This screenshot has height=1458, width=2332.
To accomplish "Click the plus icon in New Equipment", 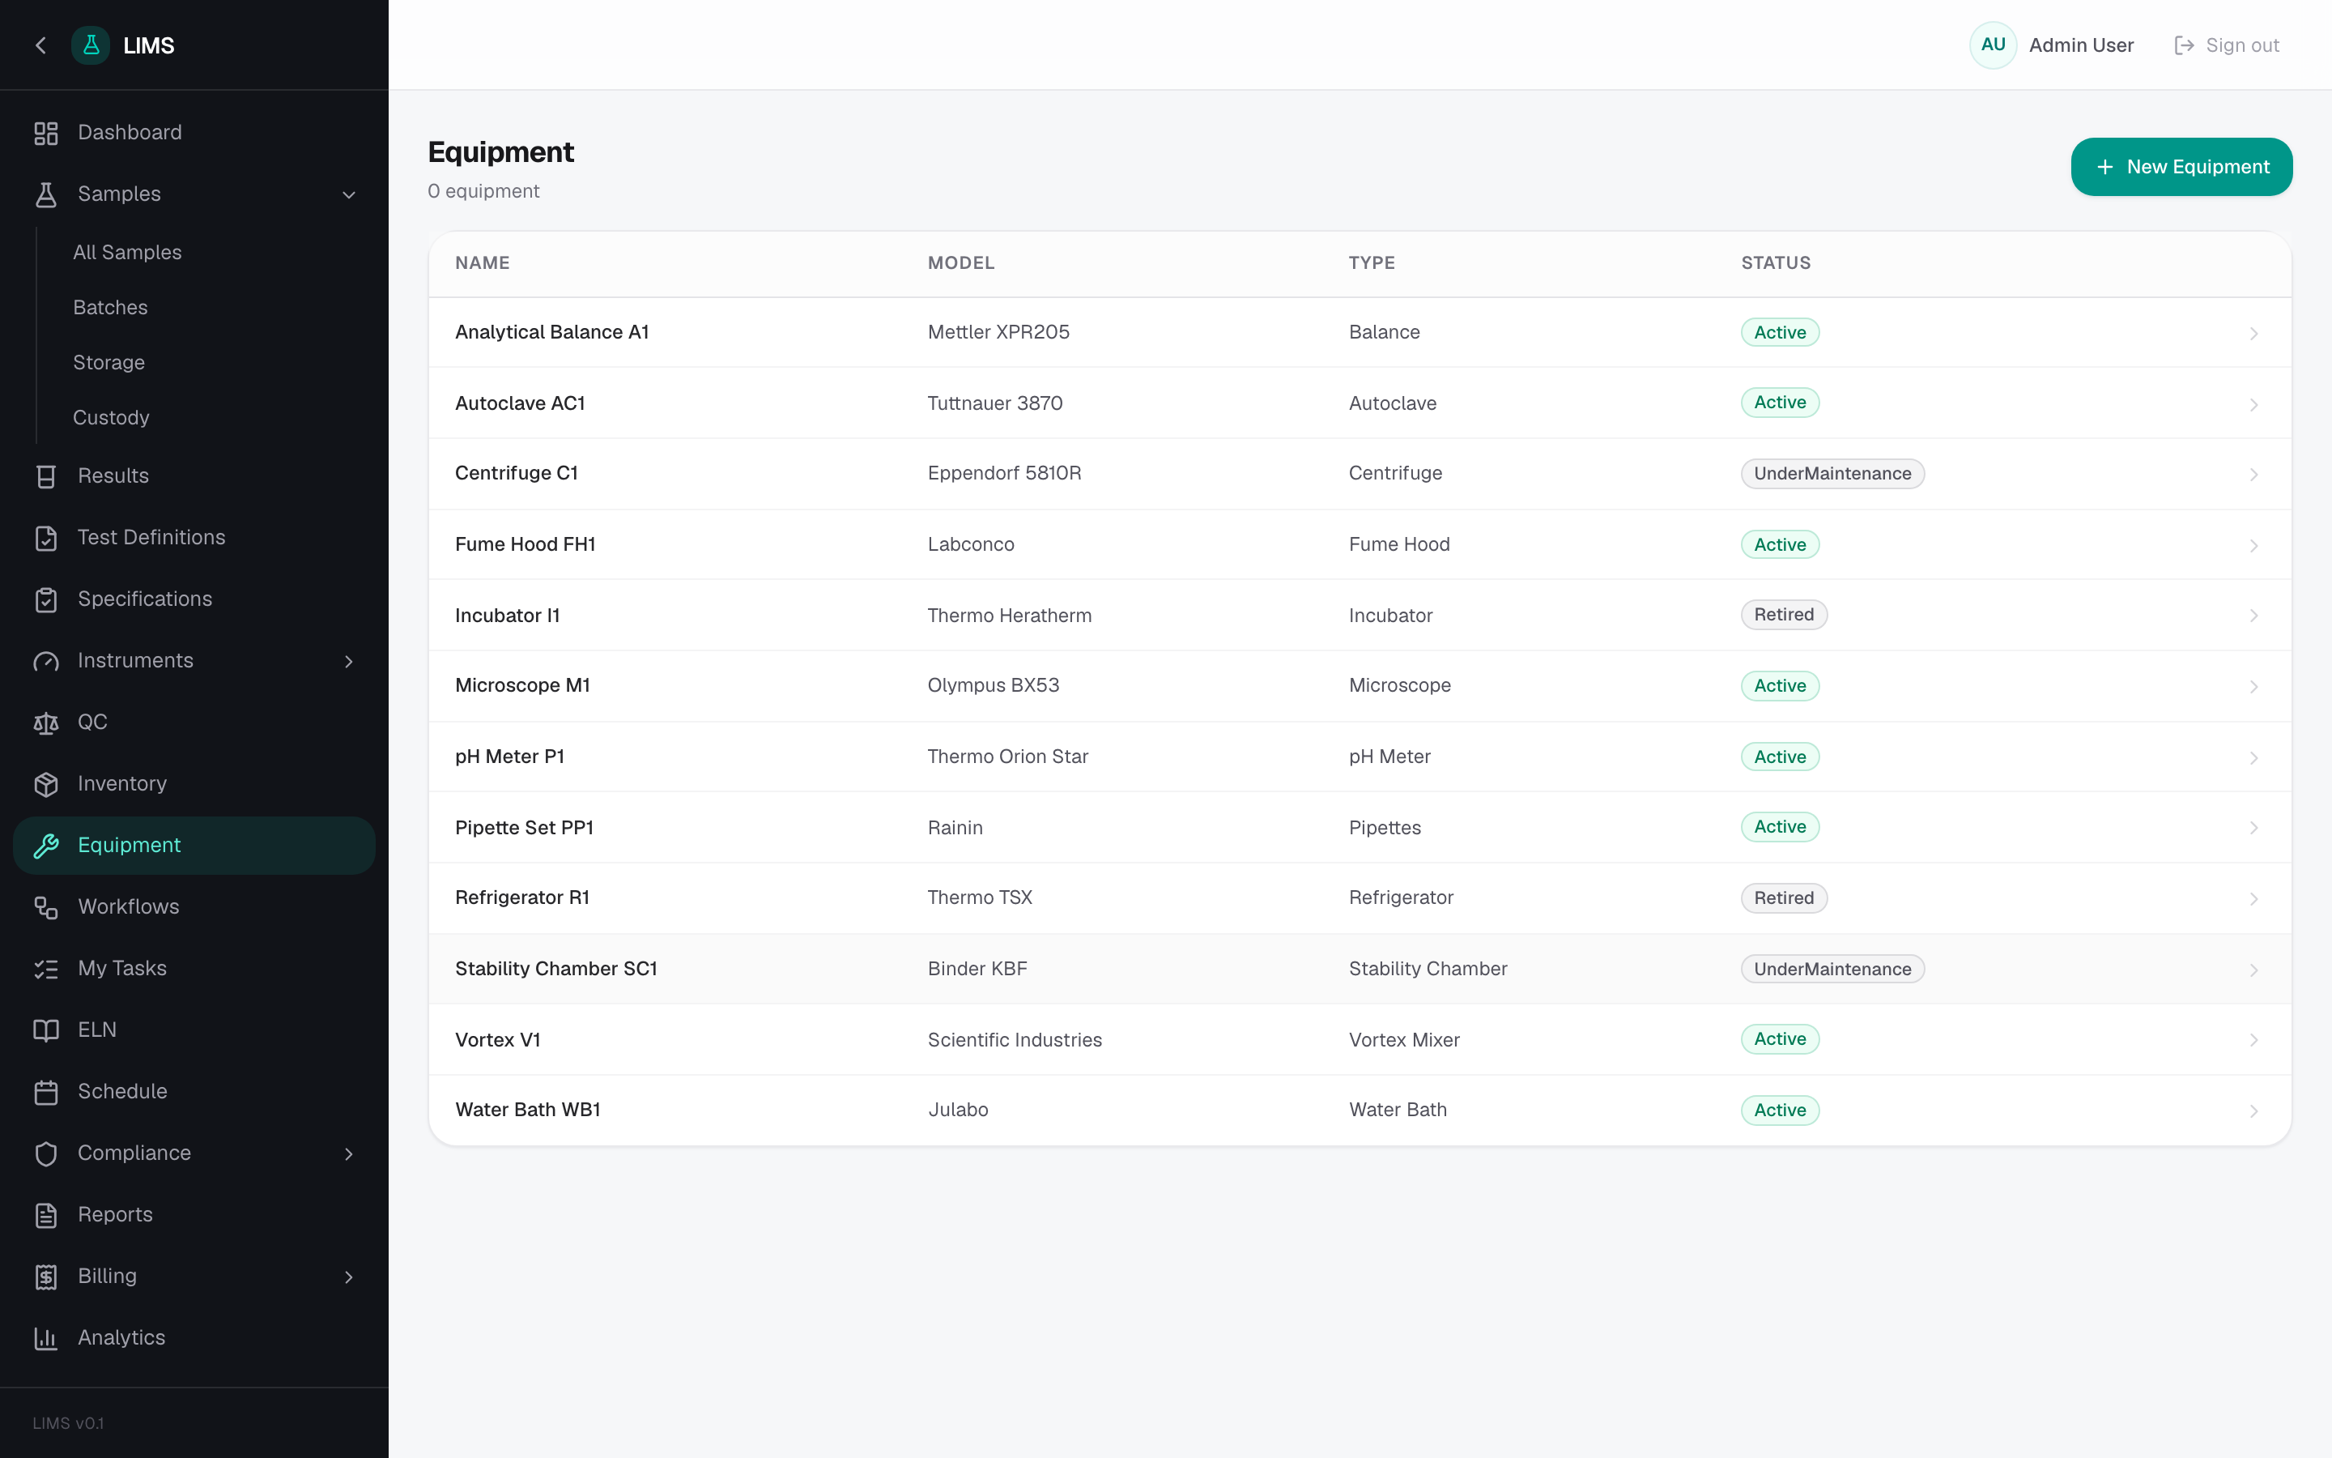I will click(x=2104, y=167).
